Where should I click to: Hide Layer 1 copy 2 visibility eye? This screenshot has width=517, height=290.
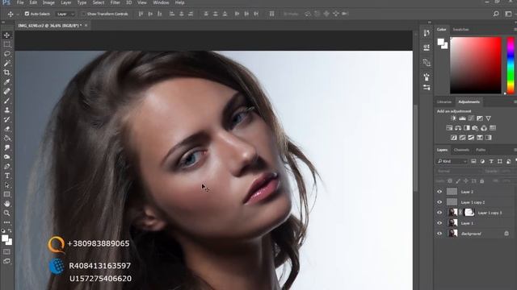[439, 202]
